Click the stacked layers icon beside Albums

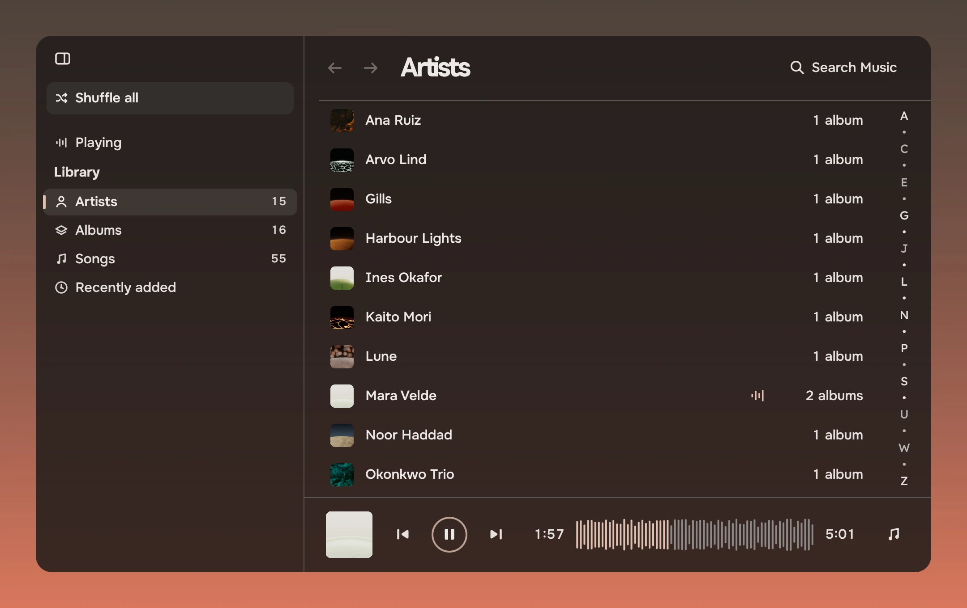coord(61,230)
